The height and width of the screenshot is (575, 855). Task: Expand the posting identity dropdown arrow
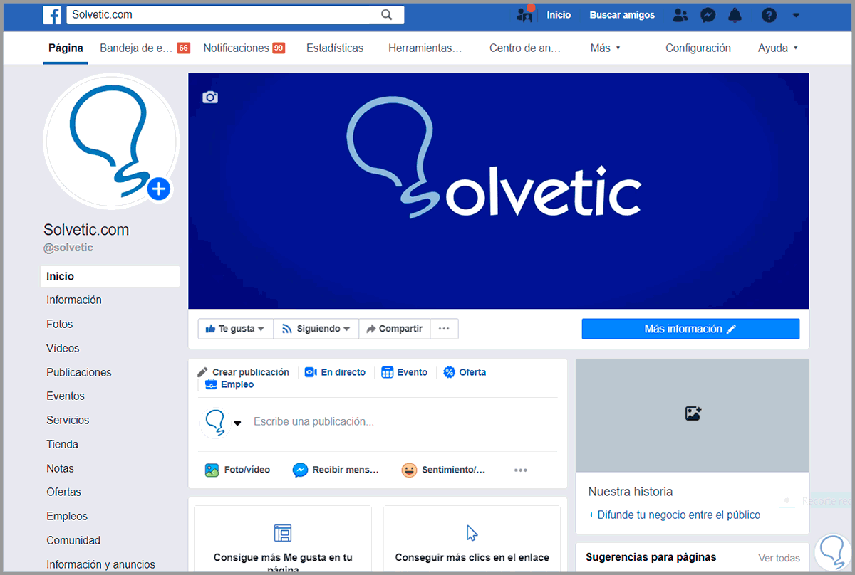pyautogui.click(x=238, y=423)
